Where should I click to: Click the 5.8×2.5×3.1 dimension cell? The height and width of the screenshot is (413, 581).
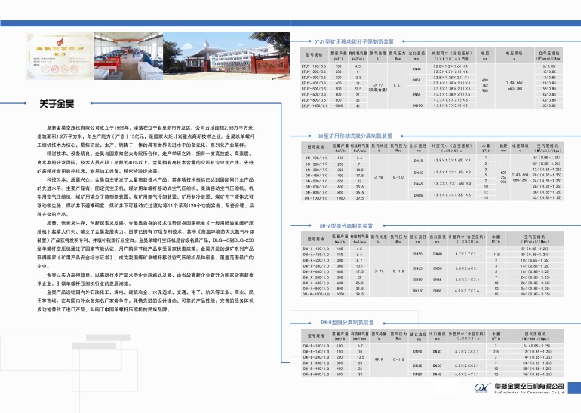(467, 366)
